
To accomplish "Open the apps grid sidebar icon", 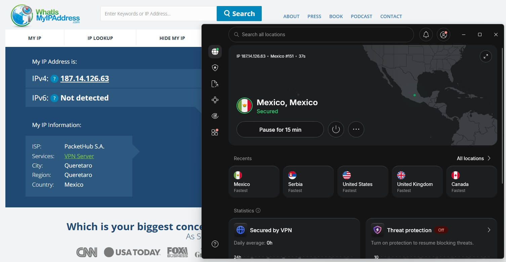I will coord(215,132).
